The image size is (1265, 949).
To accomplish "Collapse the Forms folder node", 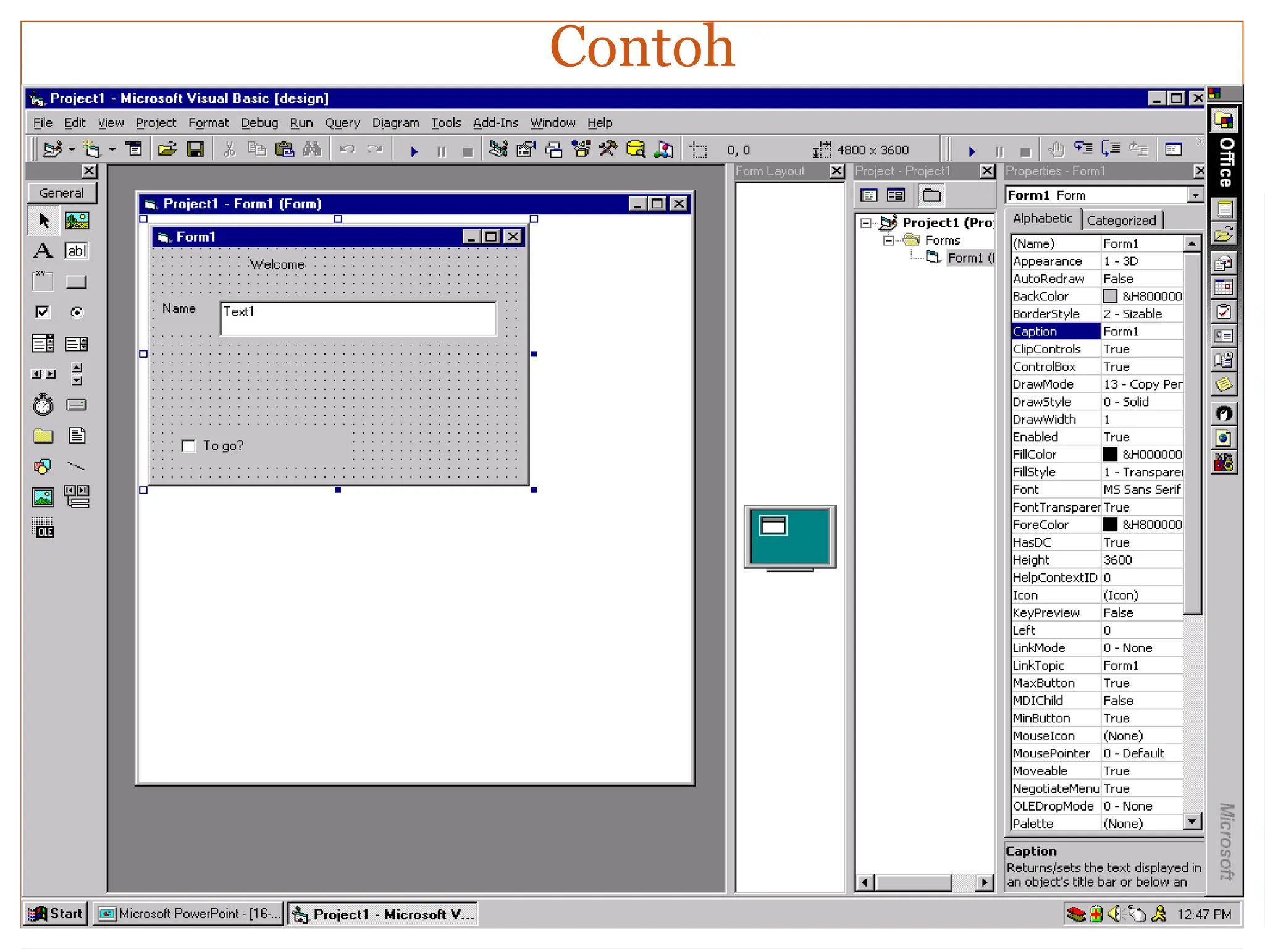I will tap(888, 240).
